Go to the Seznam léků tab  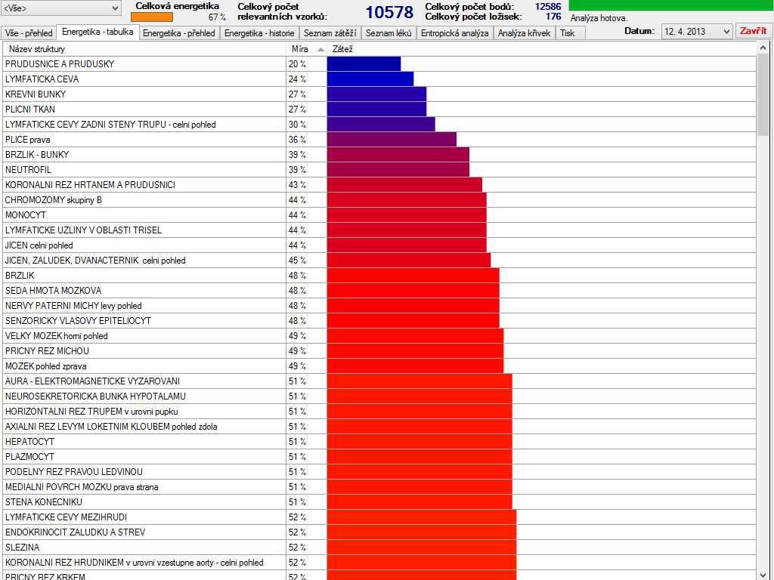coord(389,33)
